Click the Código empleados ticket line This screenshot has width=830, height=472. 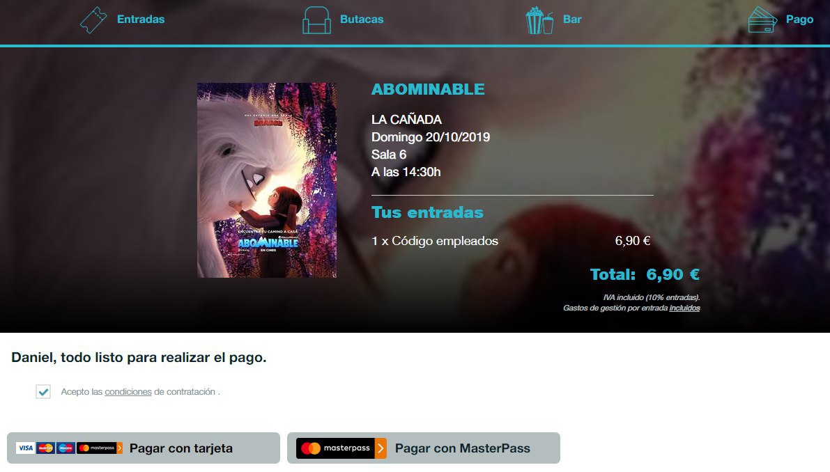[511, 241]
